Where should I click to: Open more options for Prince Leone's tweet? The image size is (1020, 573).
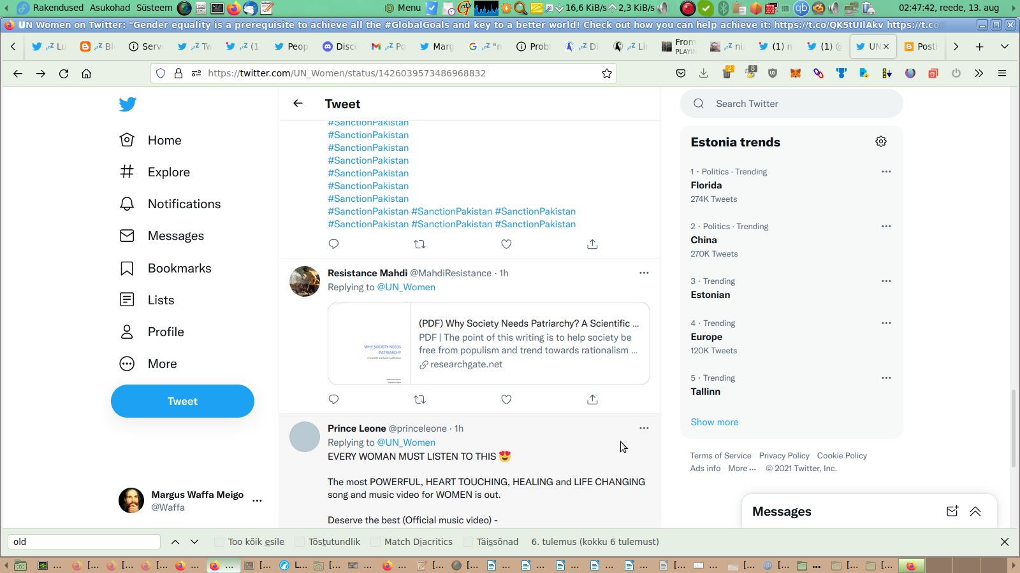click(x=644, y=428)
